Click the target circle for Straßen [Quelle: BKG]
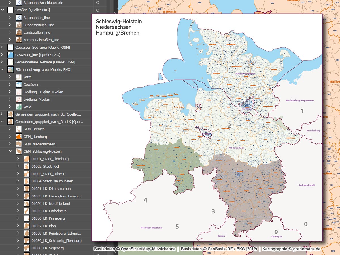This screenshot has height=255, width=340. coord(97,10)
